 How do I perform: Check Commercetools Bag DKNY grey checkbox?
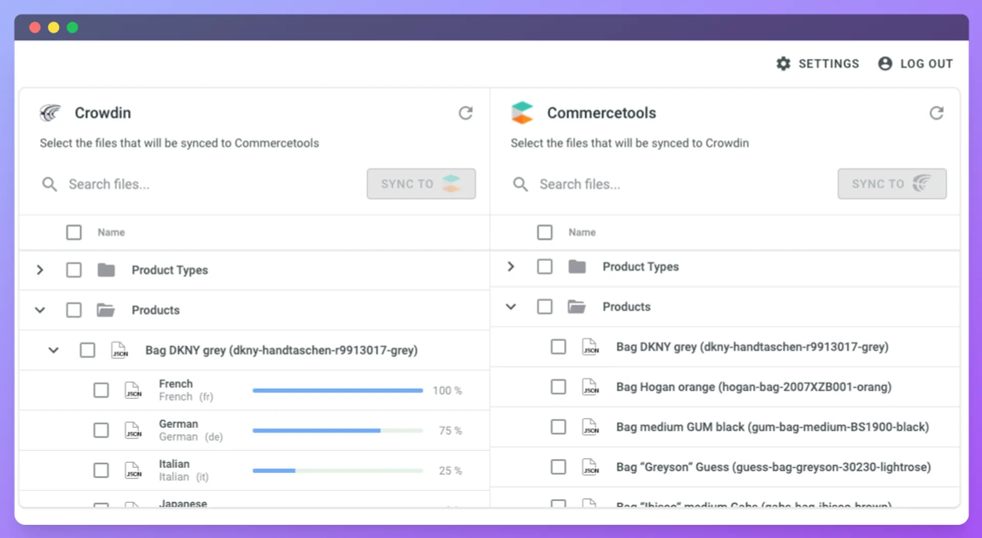click(559, 347)
